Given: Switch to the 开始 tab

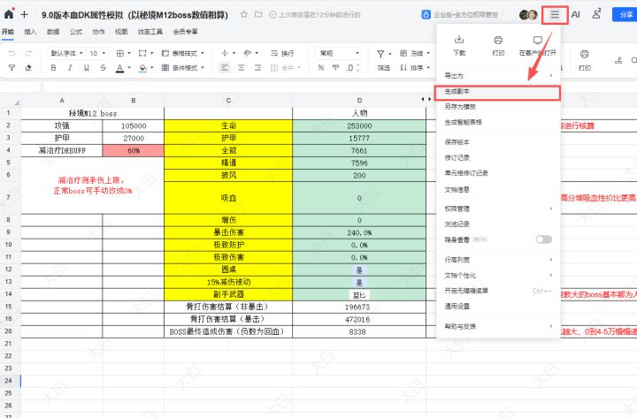Looking at the screenshot, I should pos(8,32).
